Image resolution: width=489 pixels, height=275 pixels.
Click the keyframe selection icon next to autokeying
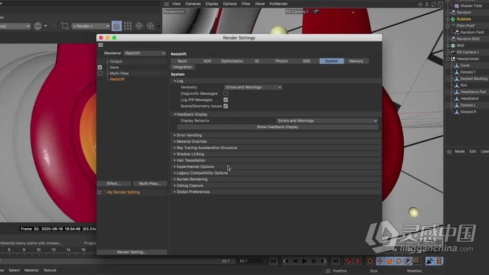[370, 261]
